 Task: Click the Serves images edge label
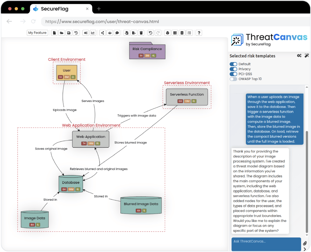click(93, 101)
